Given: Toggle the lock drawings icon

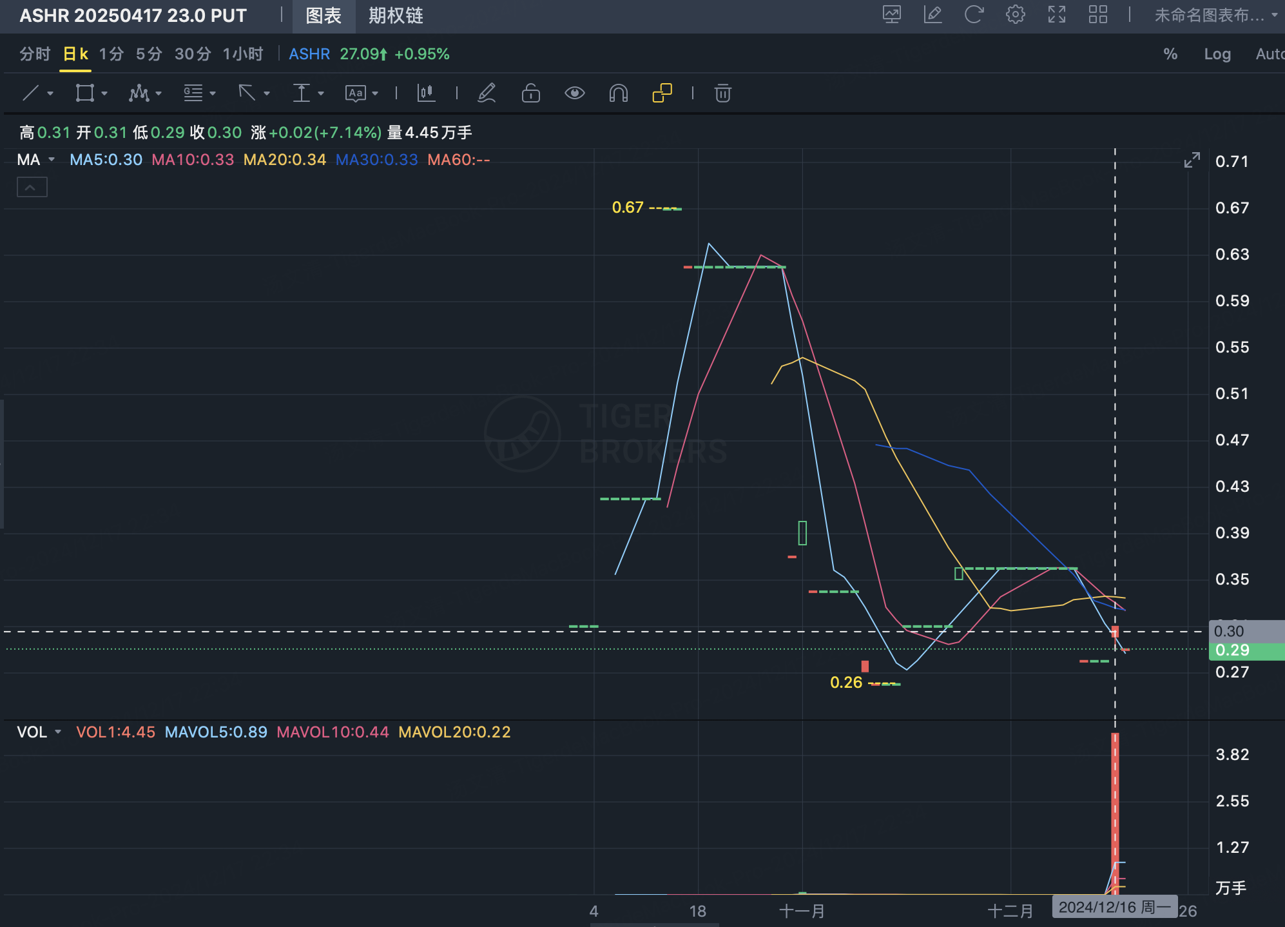Looking at the screenshot, I should pyautogui.click(x=530, y=93).
